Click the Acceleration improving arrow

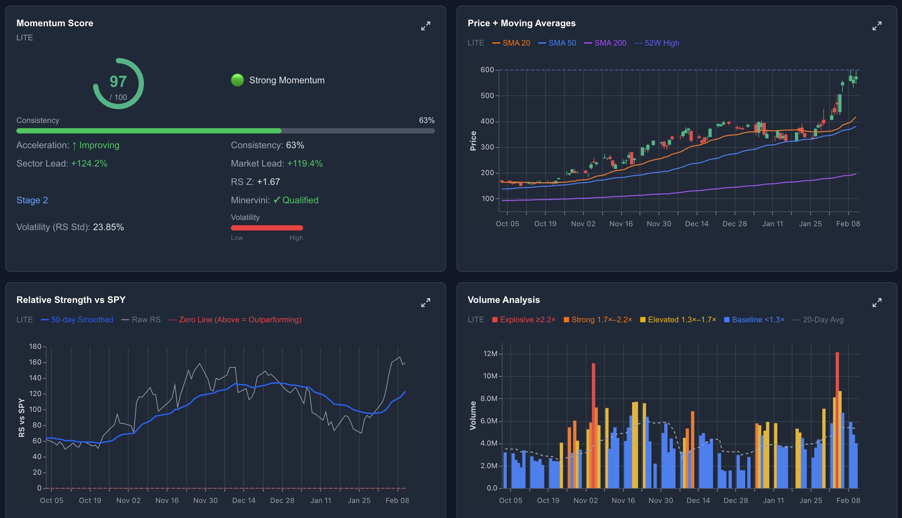coord(75,145)
